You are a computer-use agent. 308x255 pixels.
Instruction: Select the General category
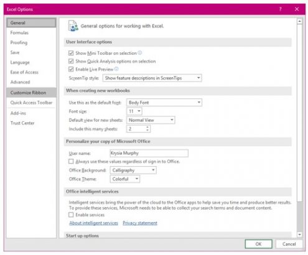coord(31,23)
